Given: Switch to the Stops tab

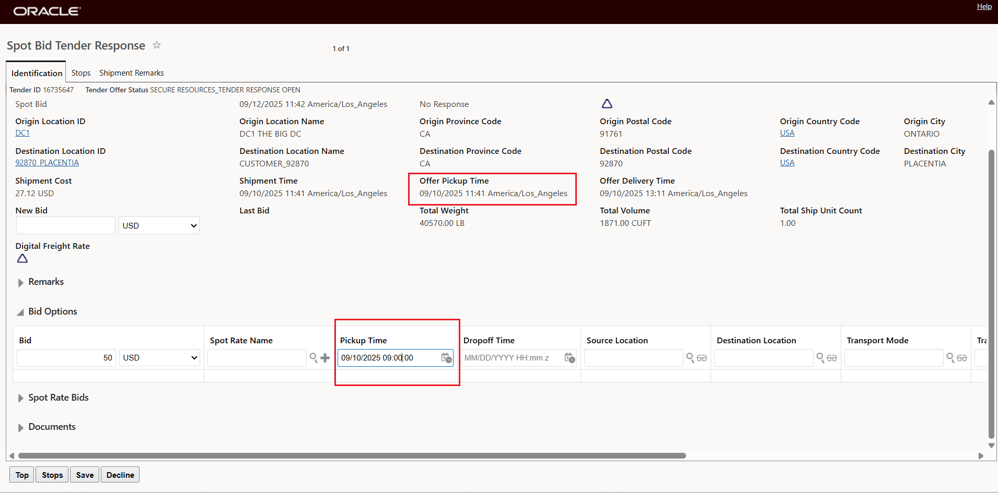Looking at the screenshot, I should [x=80, y=73].
